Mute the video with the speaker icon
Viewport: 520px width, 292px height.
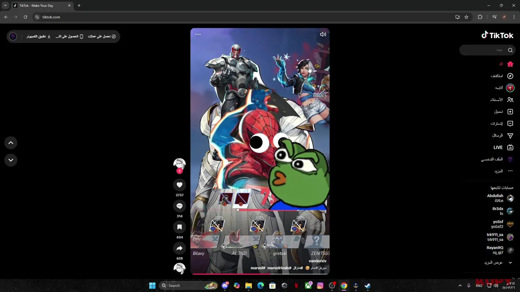pyautogui.click(x=323, y=34)
